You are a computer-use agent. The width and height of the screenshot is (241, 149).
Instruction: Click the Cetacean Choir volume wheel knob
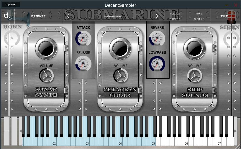pos(120,75)
